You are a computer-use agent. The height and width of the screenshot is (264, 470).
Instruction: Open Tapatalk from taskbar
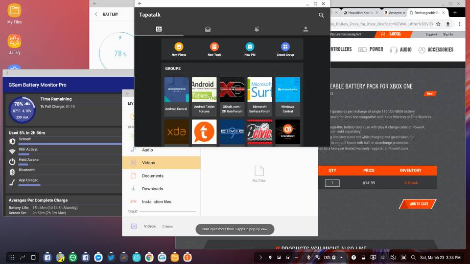[x=188, y=258]
